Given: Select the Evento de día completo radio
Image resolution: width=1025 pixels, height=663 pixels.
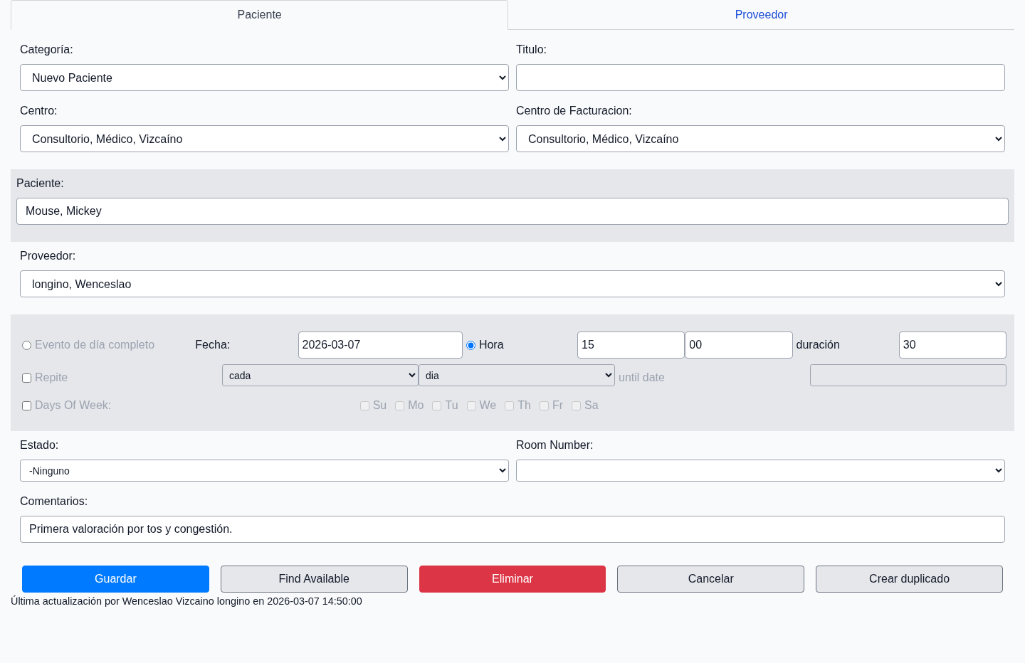Looking at the screenshot, I should click(x=27, y=346).
